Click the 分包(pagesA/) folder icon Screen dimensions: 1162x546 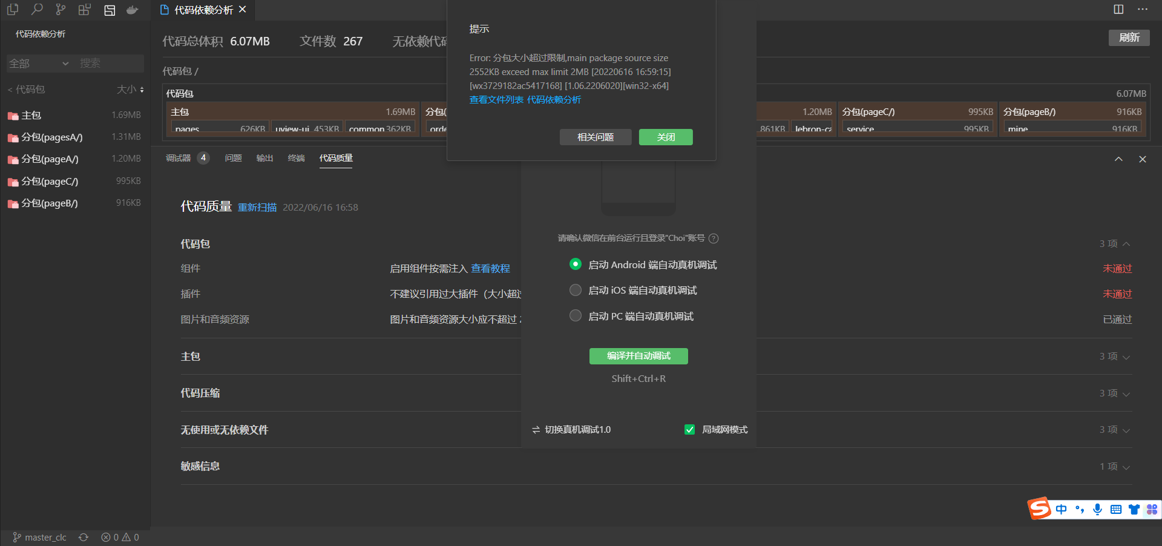point(13,138)
